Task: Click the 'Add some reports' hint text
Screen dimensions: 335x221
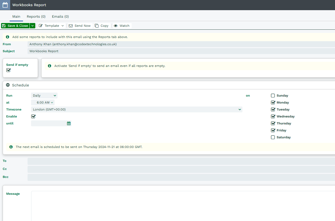Action: 70,37
